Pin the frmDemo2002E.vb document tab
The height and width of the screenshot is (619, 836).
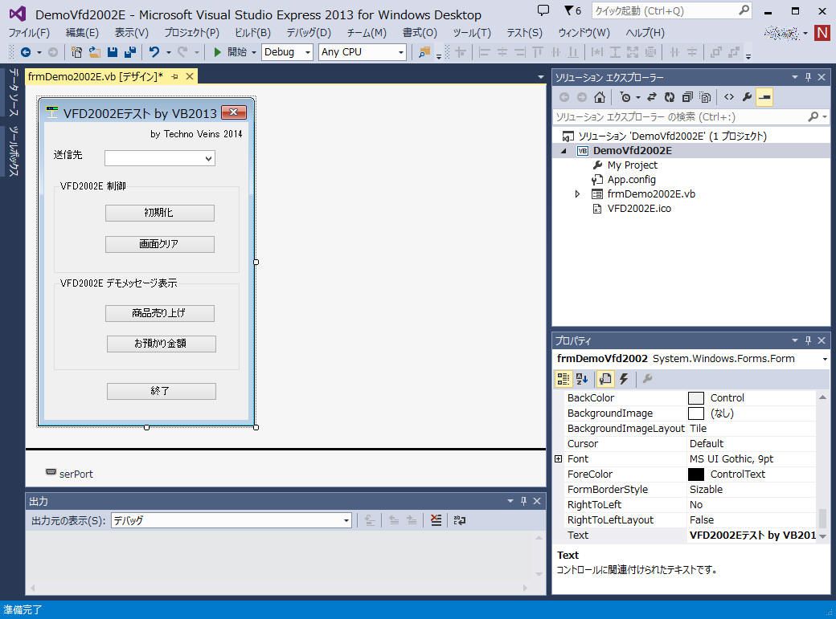175,77
